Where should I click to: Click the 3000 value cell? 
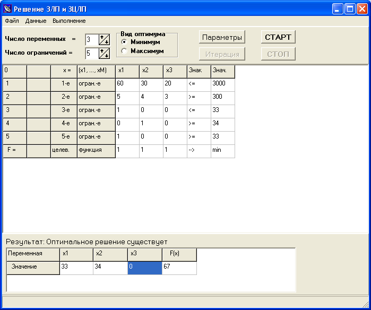click(x=223, y=85)
